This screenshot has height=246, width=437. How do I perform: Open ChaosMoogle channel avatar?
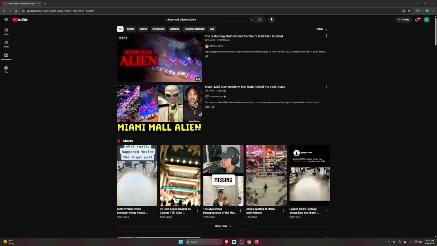point(207,96)
